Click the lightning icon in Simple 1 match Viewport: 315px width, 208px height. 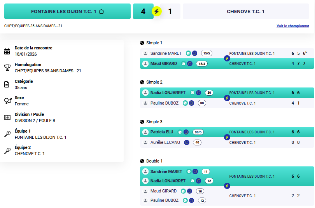tap(227, 58)
